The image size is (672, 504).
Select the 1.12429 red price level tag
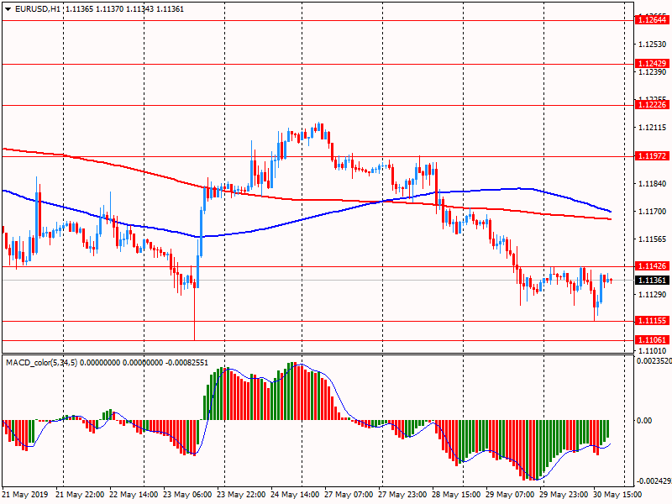[651, 63]
